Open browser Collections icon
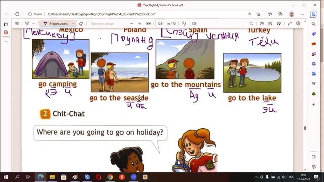 tap(280, 14)
